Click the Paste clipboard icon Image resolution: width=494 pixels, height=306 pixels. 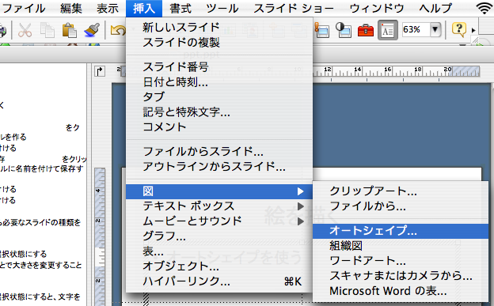(70, 30)
